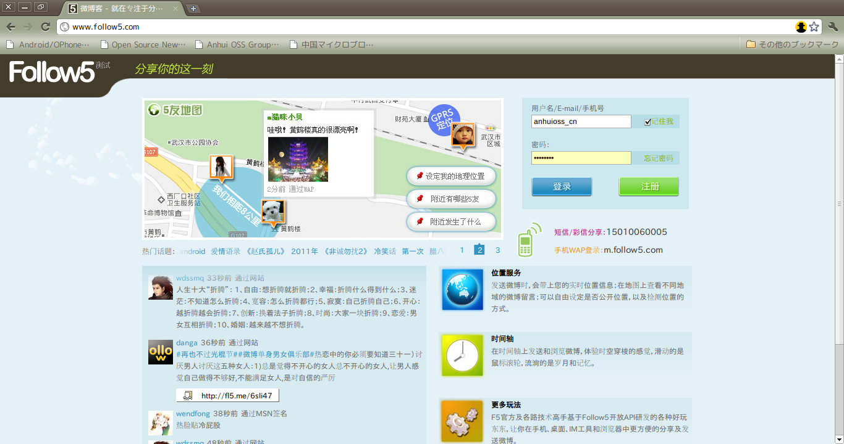Click wendfong's user avatar
Screen dimensions: 844x444
click(161, 423)
